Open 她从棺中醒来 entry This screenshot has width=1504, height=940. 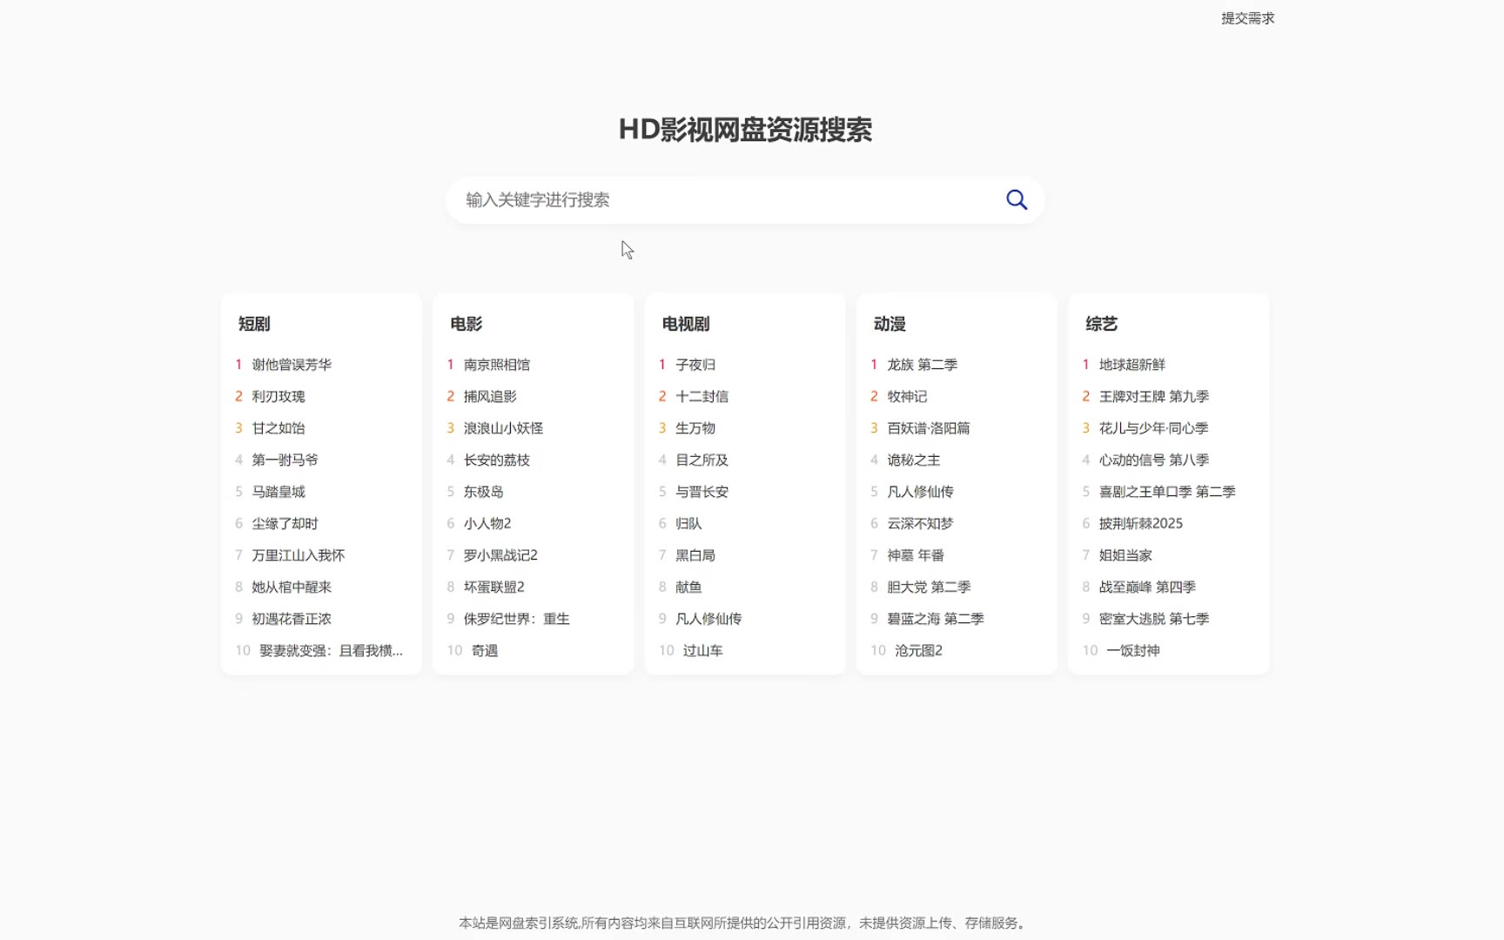click(x=292, y=587)
